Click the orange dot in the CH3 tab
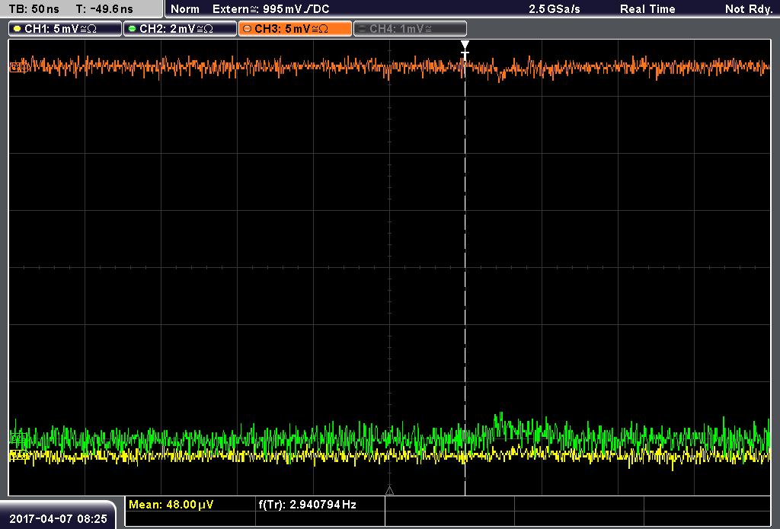This screenshot has height=529, width=780. [x=248, y=29]
